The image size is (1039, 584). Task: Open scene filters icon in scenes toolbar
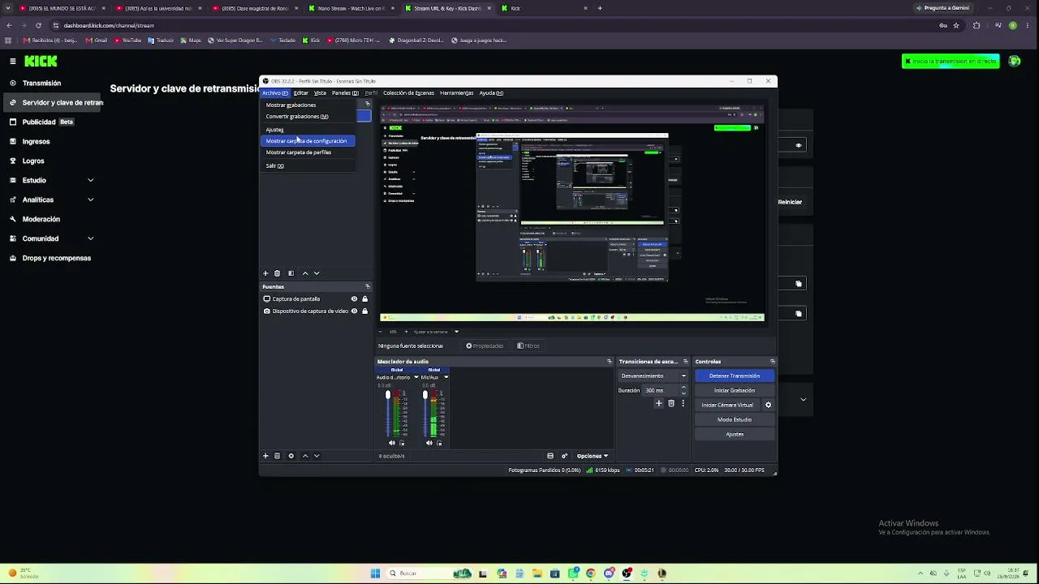291,273
